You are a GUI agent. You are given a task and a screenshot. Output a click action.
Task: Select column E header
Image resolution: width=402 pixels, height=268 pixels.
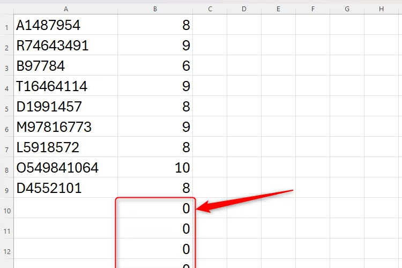(x=278, y=9)
